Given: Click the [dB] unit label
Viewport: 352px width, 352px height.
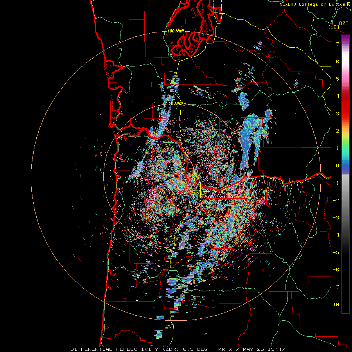Looking at the screenshot, I should pos(334,27).
